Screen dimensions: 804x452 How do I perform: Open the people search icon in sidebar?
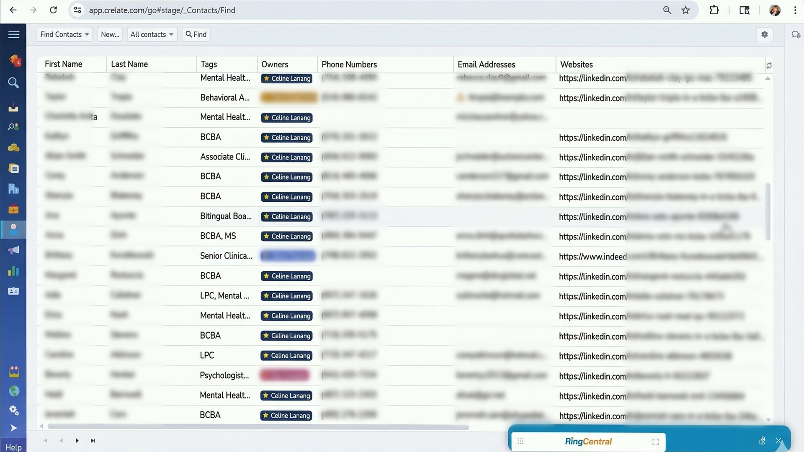tap(13, 127)
